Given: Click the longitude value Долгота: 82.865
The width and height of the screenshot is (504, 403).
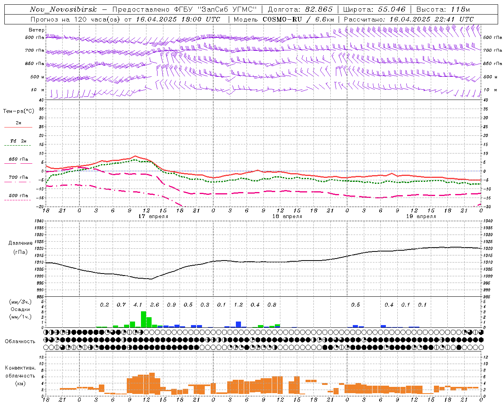Looking at the screenshot, I should tap(300, 9).
